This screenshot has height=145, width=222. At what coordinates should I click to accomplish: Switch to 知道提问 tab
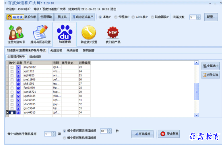coord(27,50)
